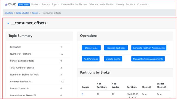Open Schedule Leader Election
This screenshot has width=177, height=99.
102,4
